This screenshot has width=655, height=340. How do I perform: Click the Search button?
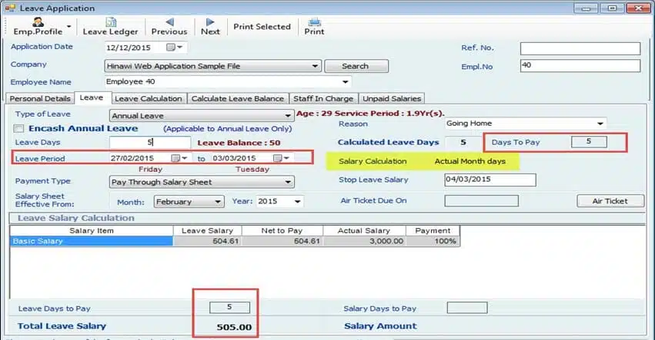coord(355,66)
